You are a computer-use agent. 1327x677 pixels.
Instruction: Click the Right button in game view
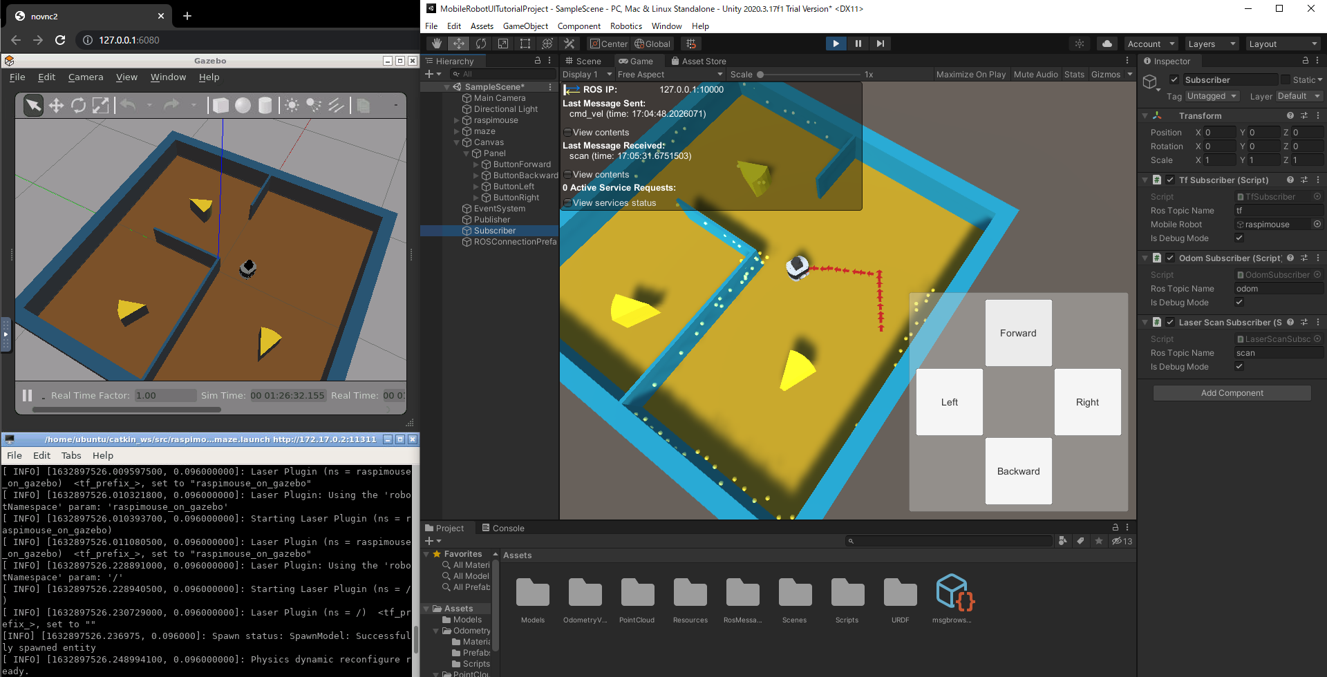[1087, 402]
